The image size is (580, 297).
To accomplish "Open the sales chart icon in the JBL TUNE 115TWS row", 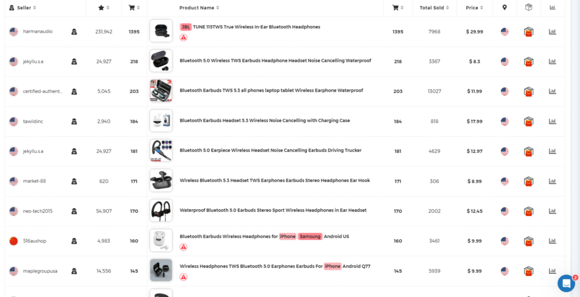I will coord(552,32).
